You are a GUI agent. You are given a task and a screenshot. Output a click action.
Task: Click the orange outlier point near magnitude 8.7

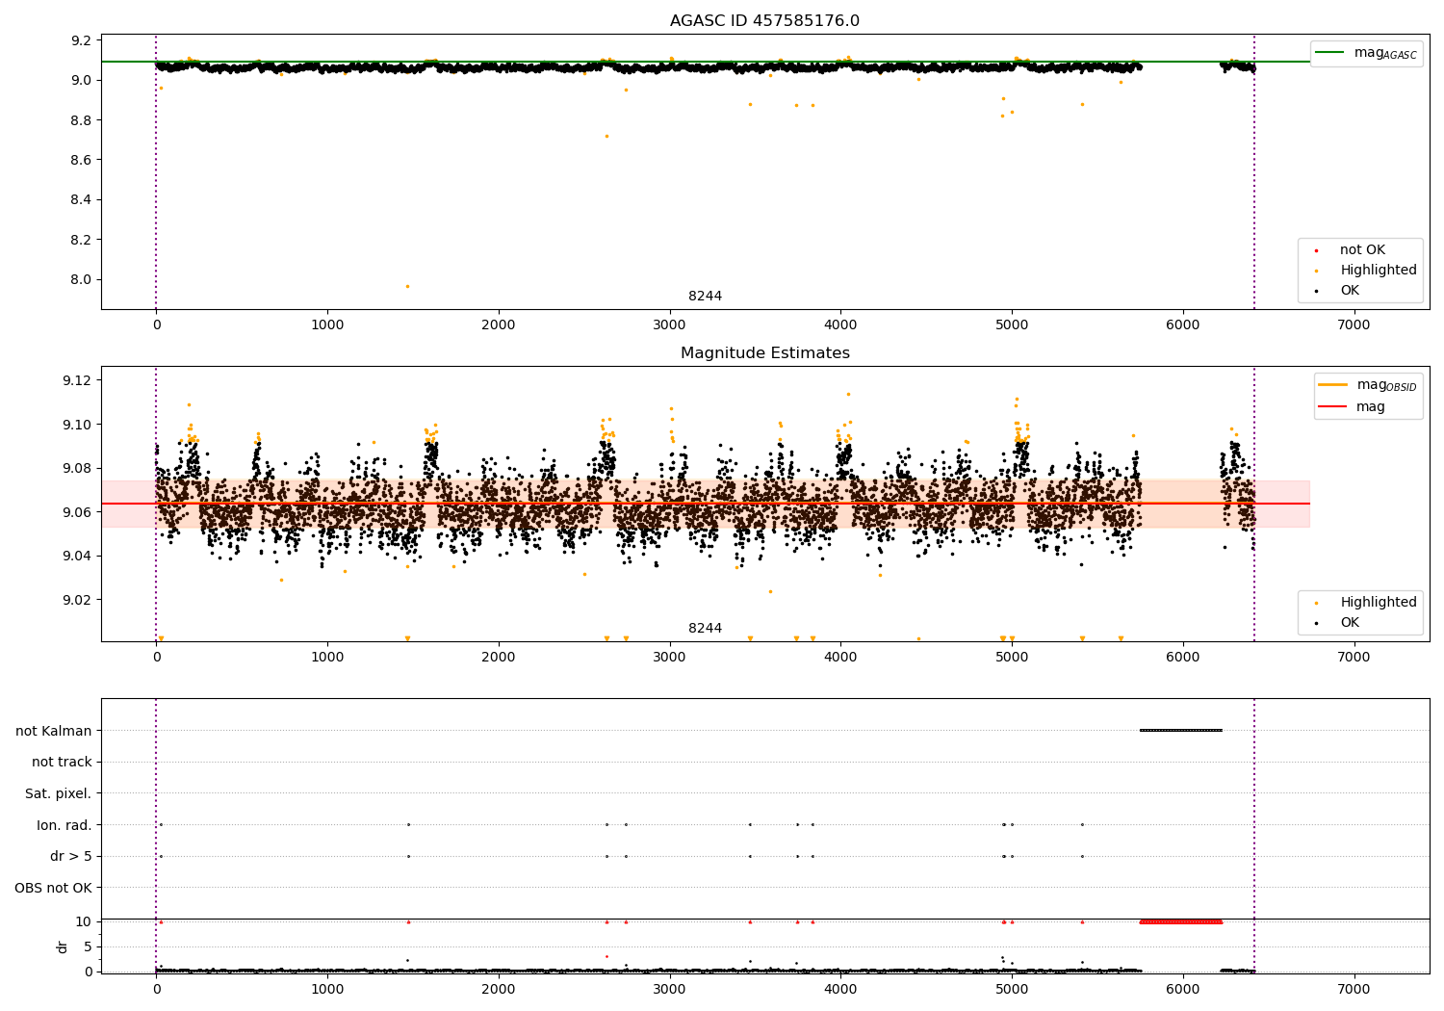[606, 136]
